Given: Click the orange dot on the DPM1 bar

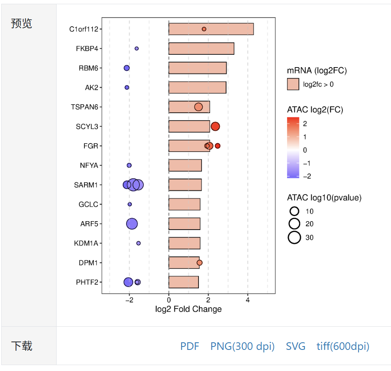Looking at the screenshot, I should [x=200, y=263].
